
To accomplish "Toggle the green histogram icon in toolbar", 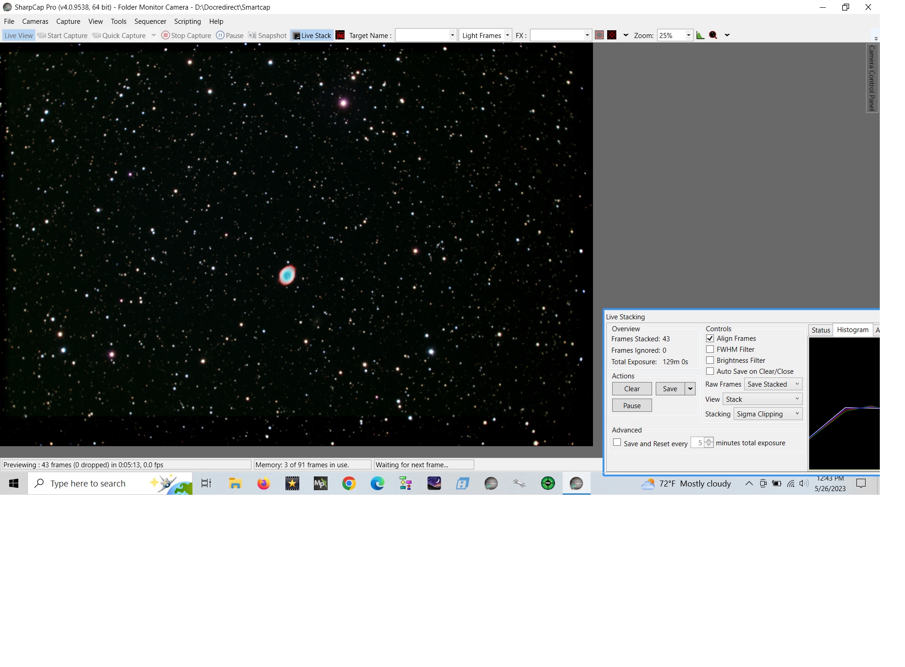I will pyautogui.click(x=700, y=35).
